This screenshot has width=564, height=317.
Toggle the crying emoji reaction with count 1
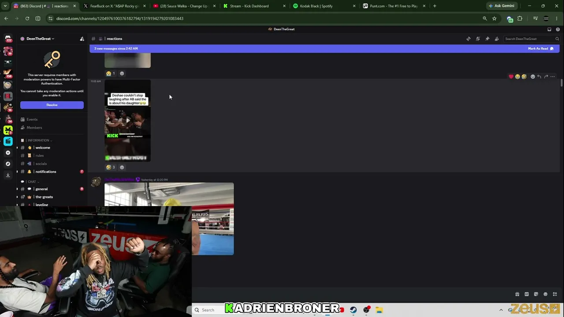pos(111,74)
